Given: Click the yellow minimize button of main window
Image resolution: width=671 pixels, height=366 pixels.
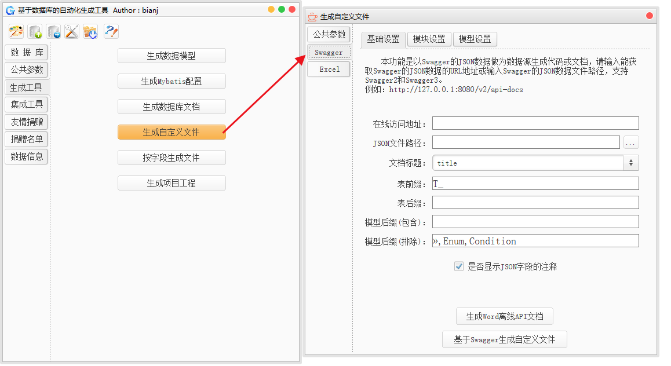Looking at the screenshot, I should 271,9.
